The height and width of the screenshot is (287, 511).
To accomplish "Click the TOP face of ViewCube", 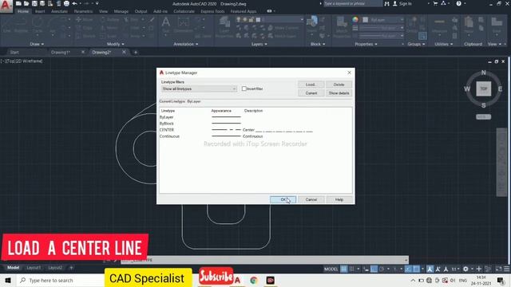I will tap(484, 88).
